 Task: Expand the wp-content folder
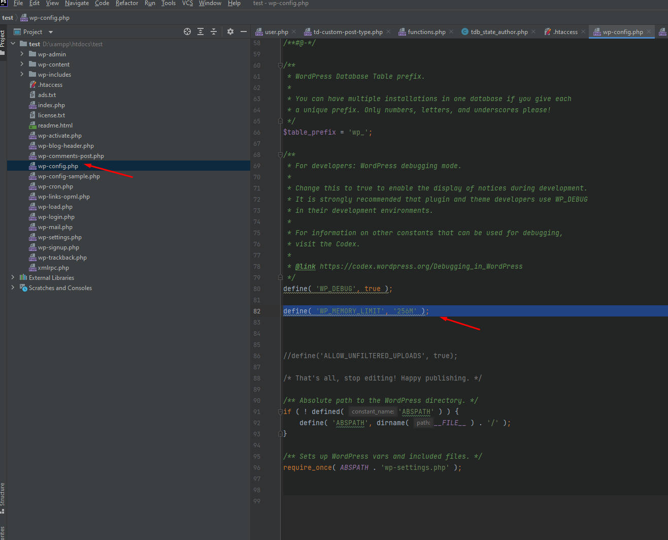(22, 64)
